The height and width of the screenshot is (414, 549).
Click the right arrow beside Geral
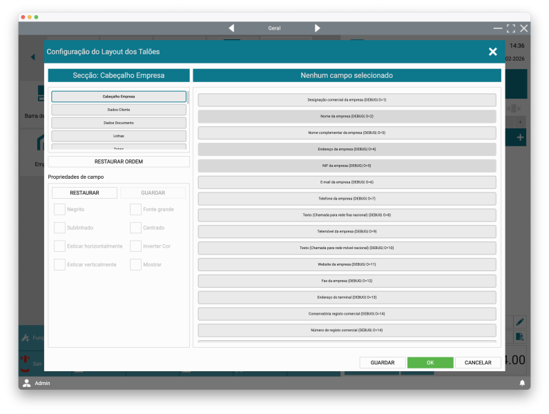point(318,28)
